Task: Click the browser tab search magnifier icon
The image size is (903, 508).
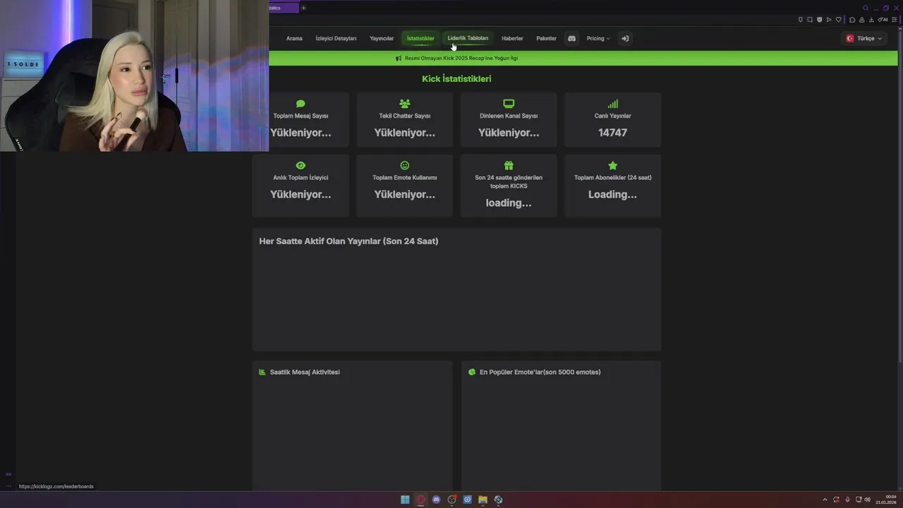Action: click(x=866, y=8)
